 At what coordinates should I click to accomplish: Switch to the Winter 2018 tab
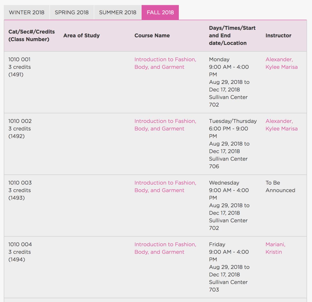(x=27, y=12)
